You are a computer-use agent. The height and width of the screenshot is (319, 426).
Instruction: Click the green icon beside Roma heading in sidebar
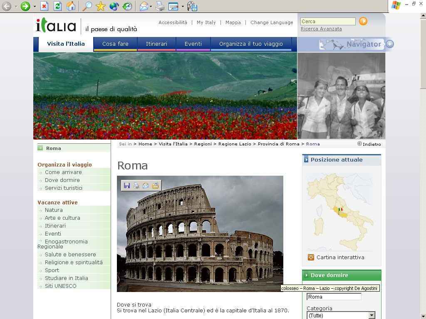click(40, 148)
